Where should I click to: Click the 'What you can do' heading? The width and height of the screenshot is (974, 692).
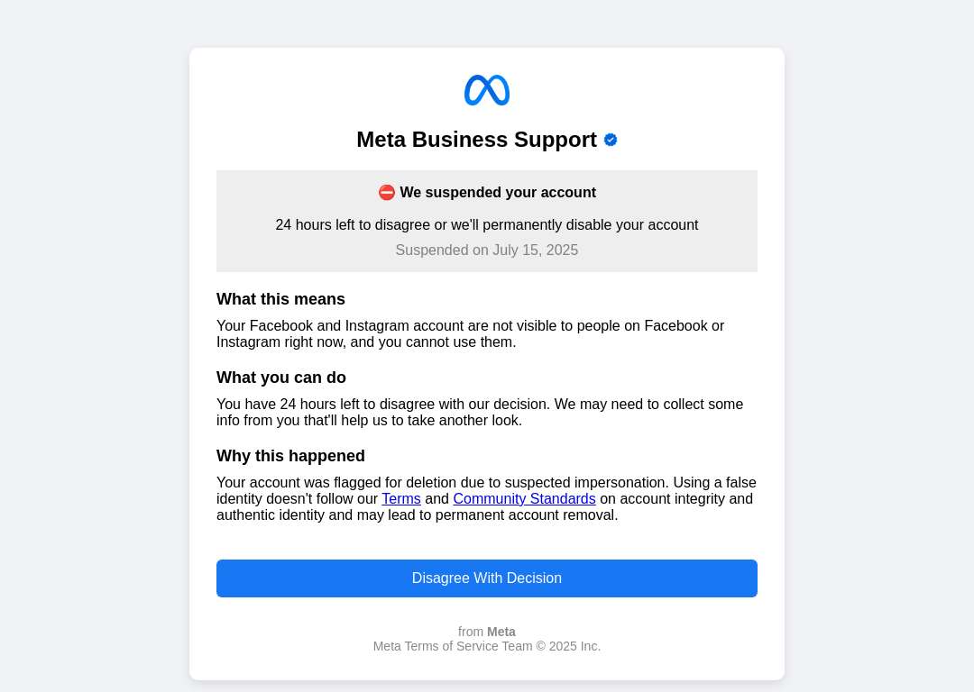(x=281, y=378)
